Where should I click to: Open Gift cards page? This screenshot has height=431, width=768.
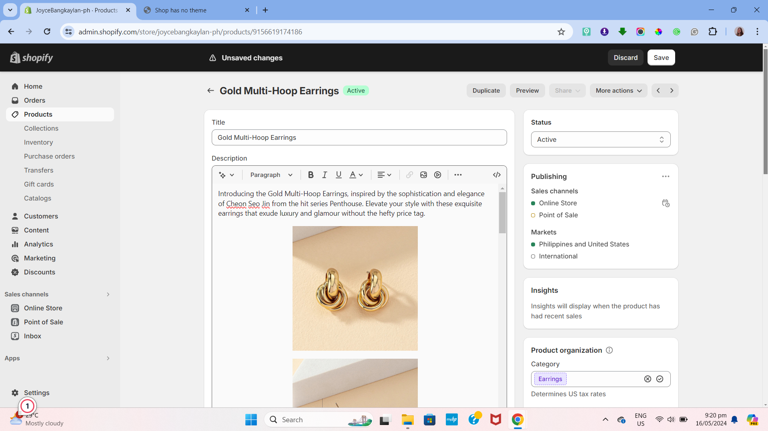click(39, 184)
